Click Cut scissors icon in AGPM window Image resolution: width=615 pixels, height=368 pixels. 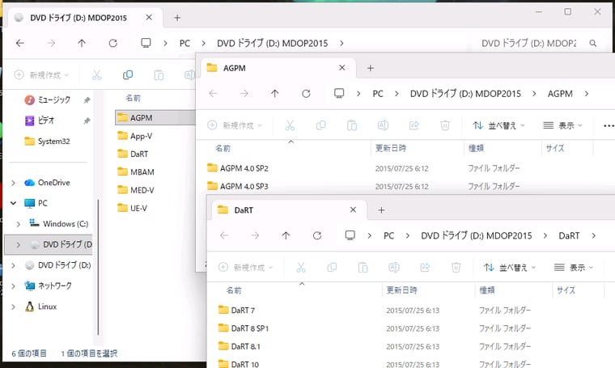290,125
